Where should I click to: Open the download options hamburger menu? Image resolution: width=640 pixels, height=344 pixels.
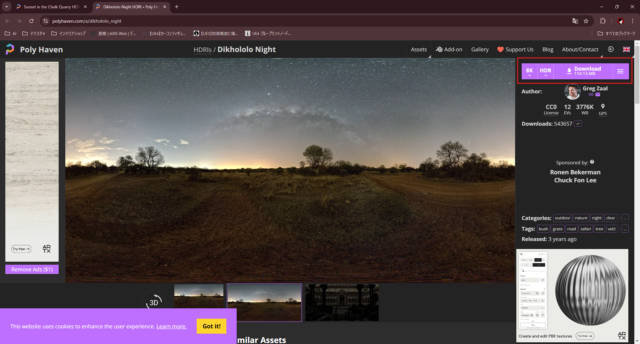[x=620, y=71]
